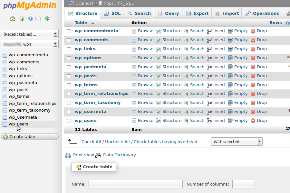Click the phpMyAdmin logo

pos(30,5)
